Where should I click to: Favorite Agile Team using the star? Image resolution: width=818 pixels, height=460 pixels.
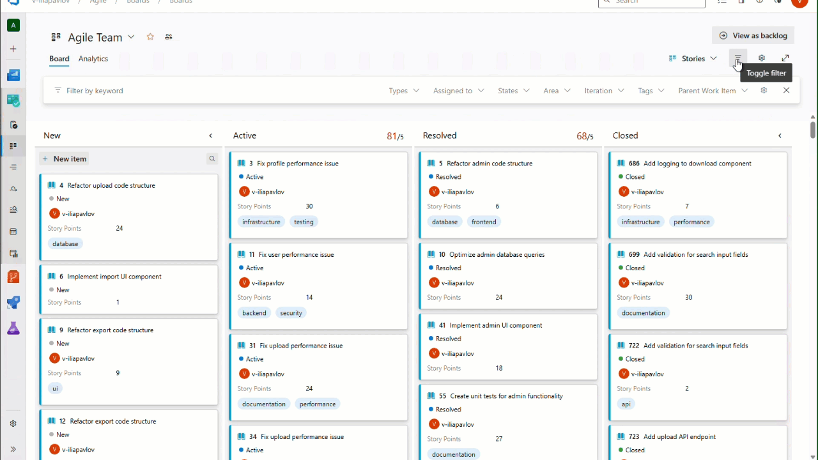[150, 36]
